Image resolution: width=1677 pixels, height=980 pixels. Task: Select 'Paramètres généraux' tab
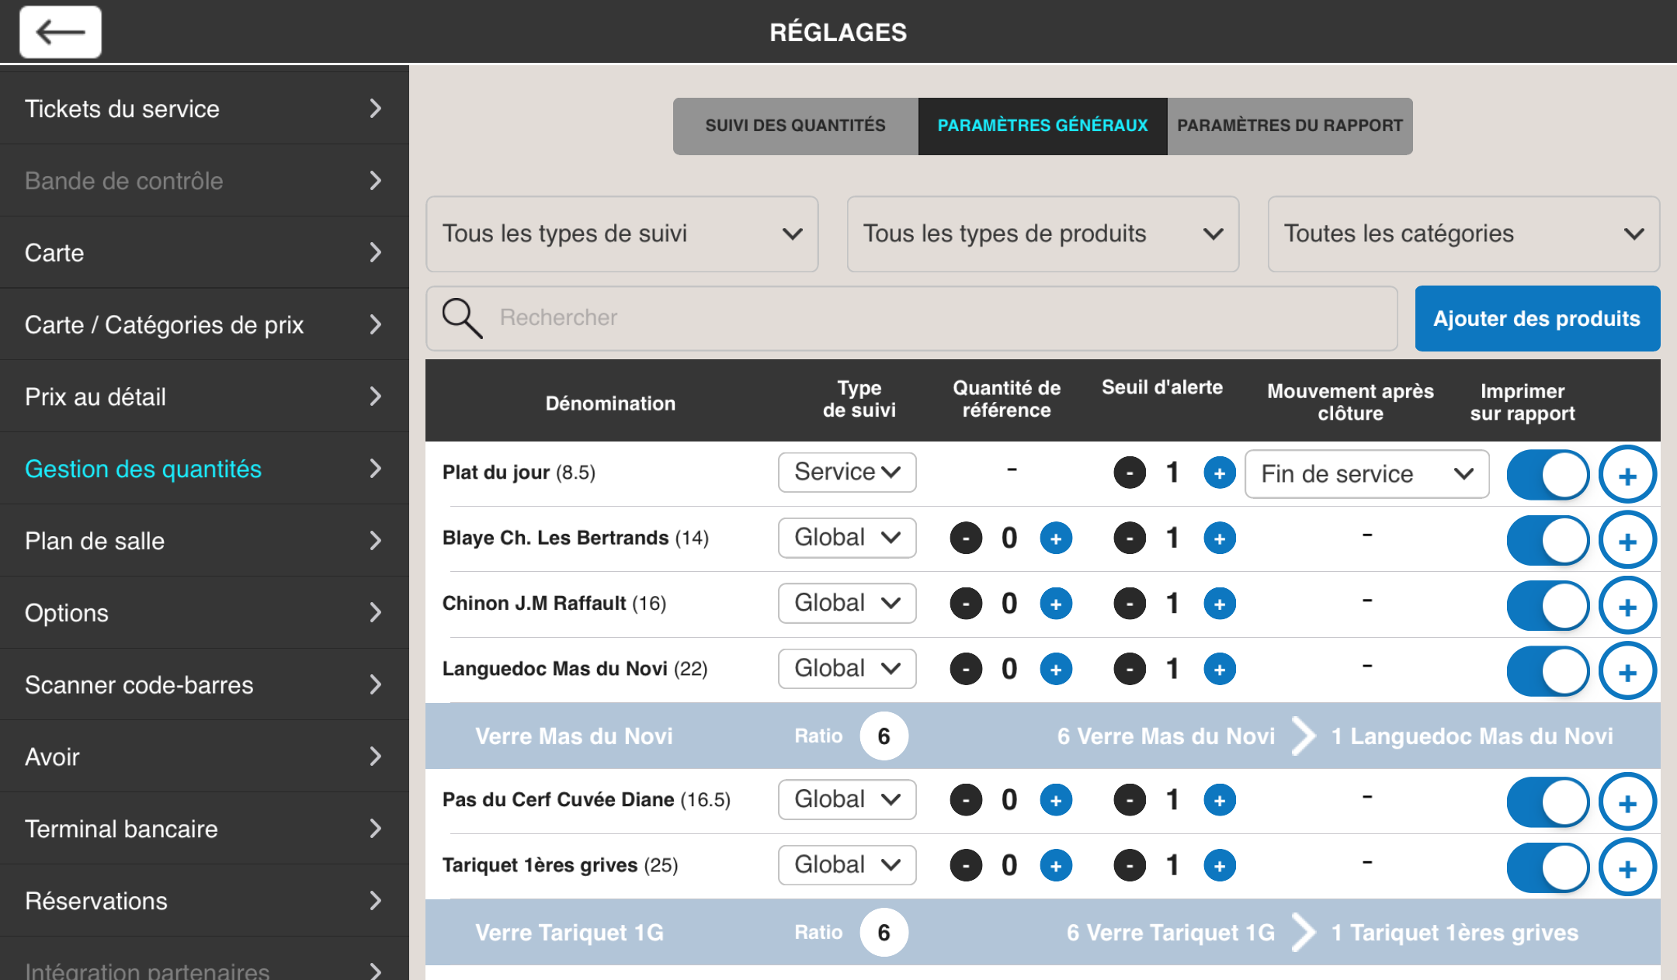click(1043, 126)
